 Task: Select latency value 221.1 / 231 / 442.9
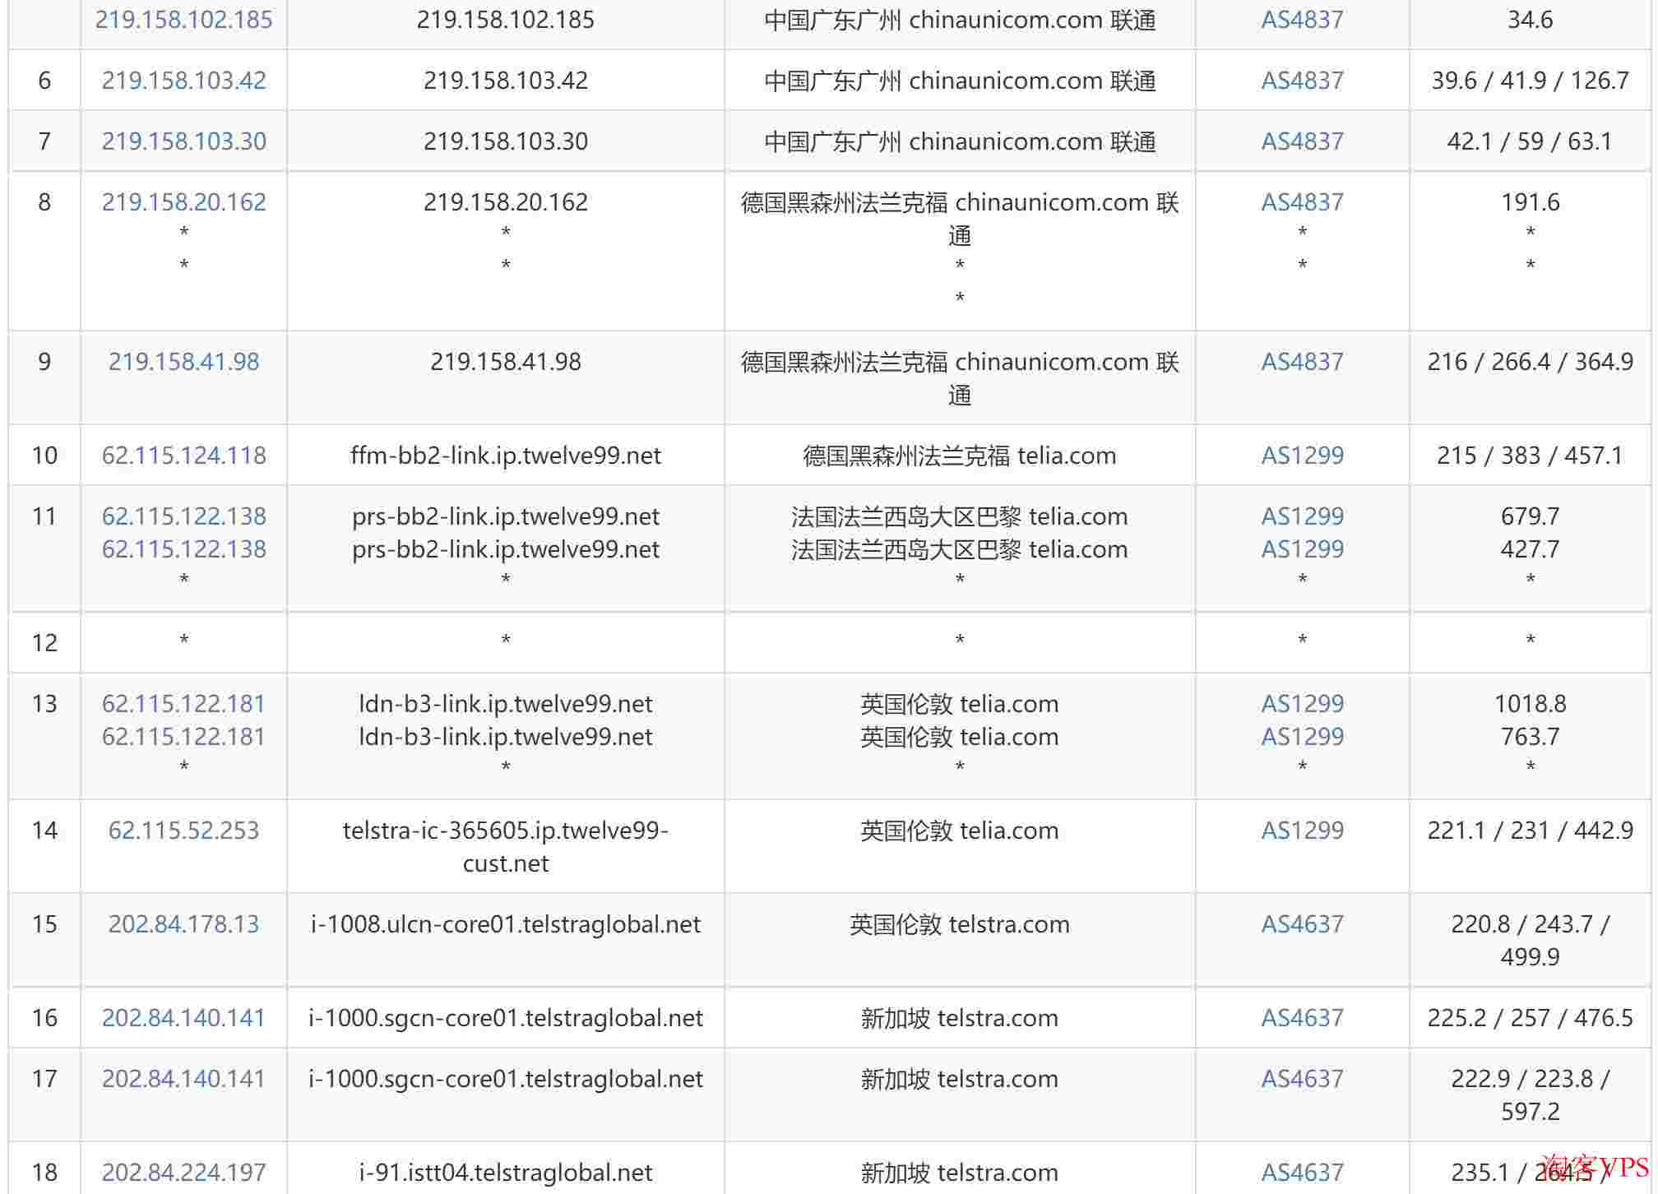(x=1530, y=831)
